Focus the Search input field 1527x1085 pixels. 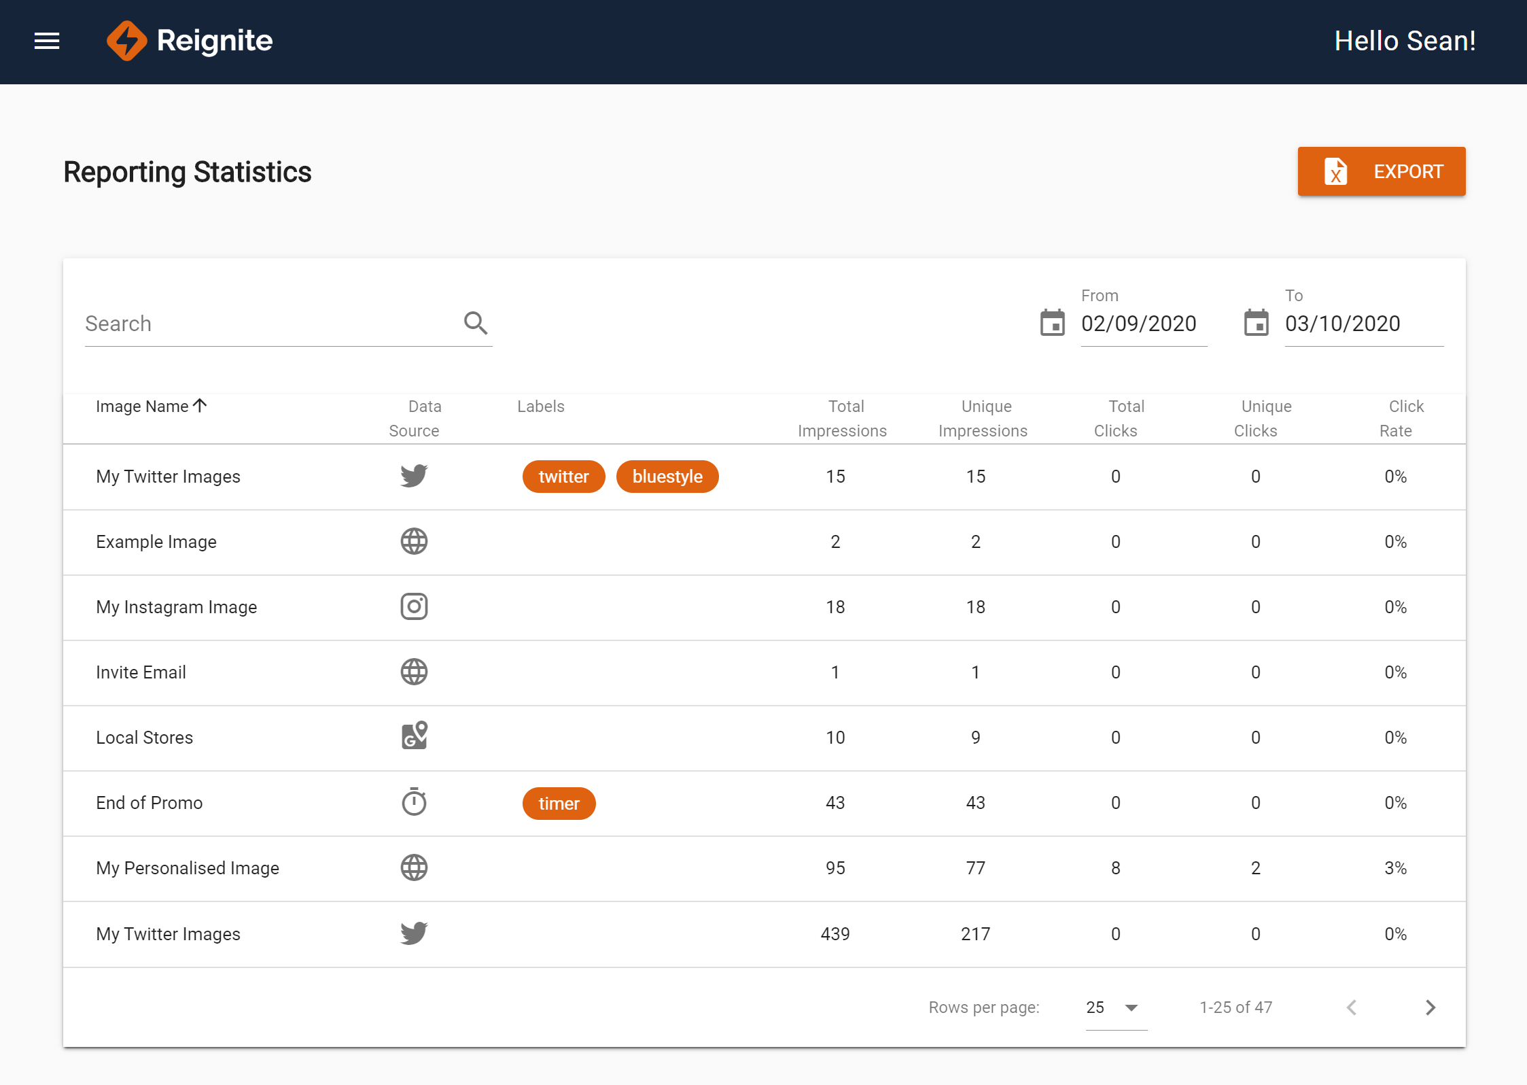(x=268, y=324)
